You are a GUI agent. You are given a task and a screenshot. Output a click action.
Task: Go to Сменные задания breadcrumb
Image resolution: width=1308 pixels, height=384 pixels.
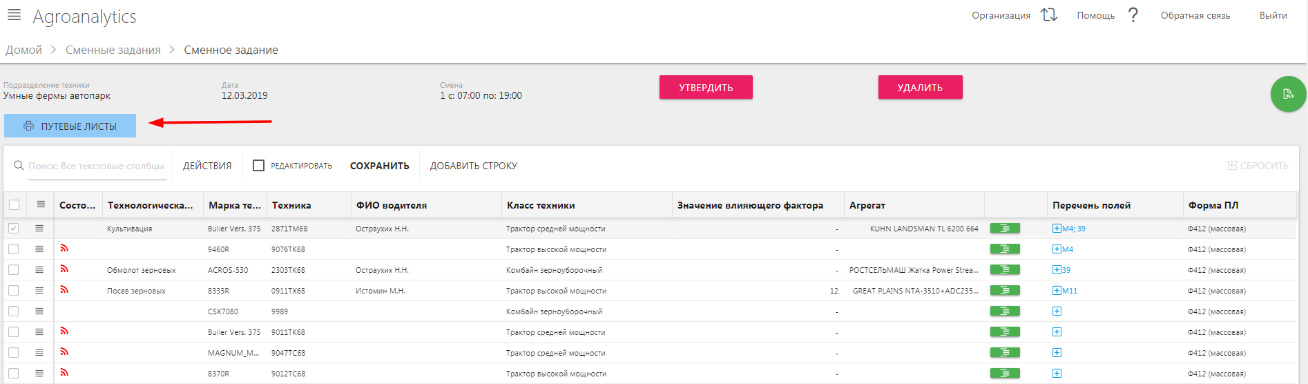(113, 50)
